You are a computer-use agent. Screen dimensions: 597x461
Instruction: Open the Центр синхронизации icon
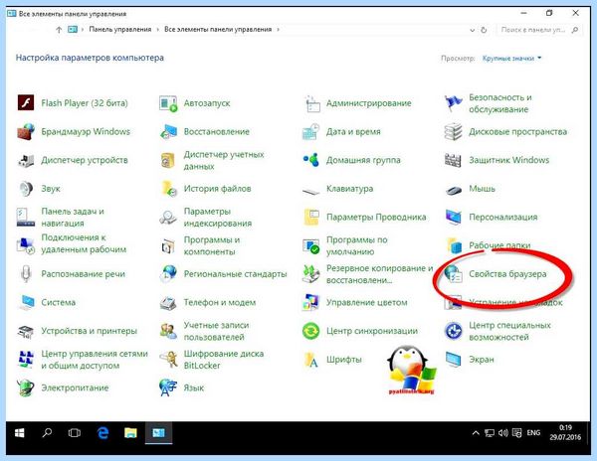coord(310,331)
